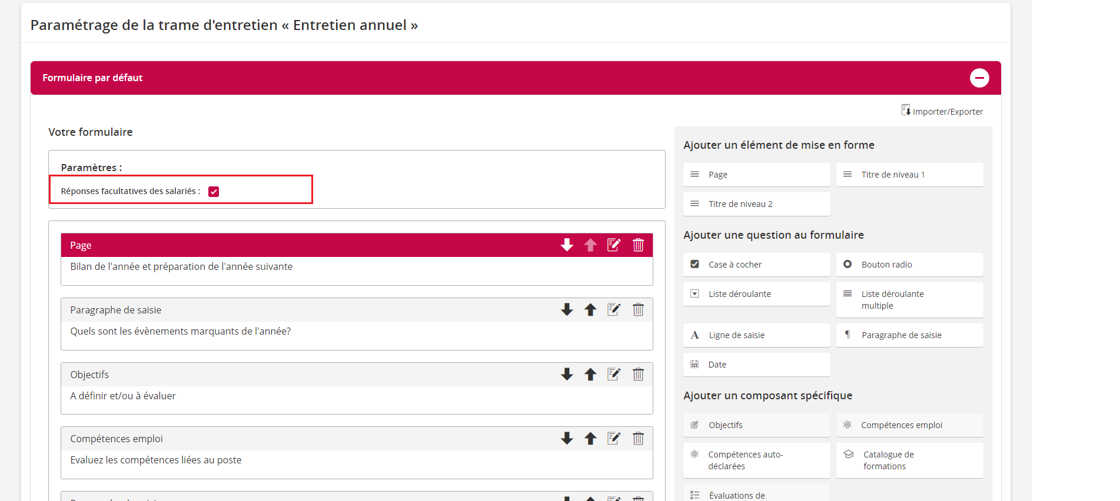Add a Liste déroulante multiple question
This screenshot has height=501, width=1120.
click(909, 300)
